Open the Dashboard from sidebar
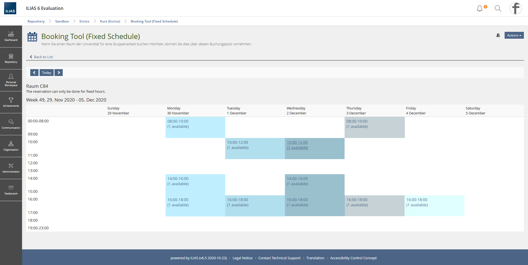The image size is (528, 265). (11, 36)
